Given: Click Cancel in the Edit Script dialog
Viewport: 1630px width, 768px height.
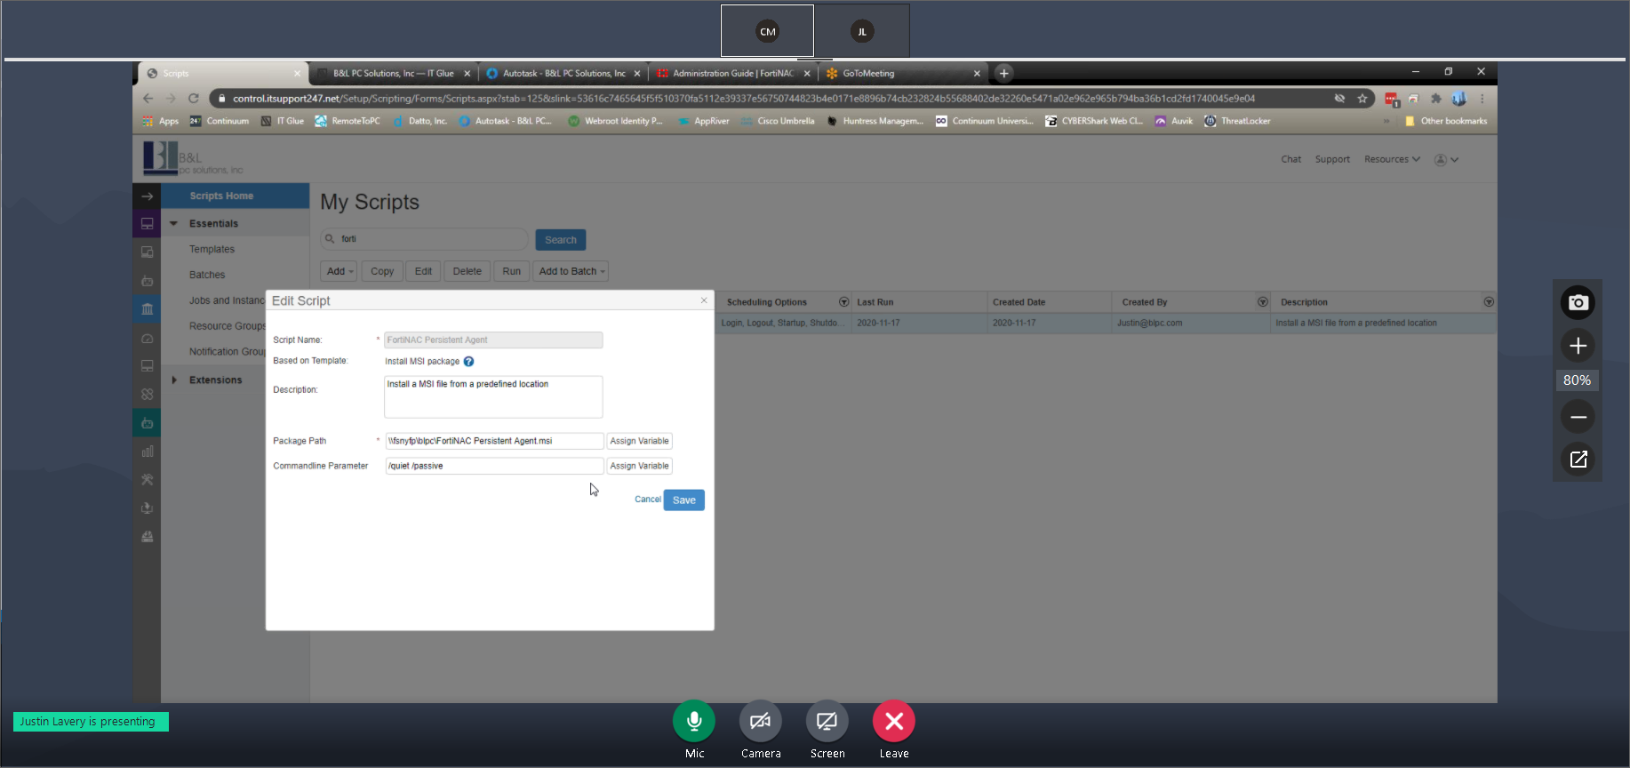Looking at the screenshot, I should [x=647, y=500].
